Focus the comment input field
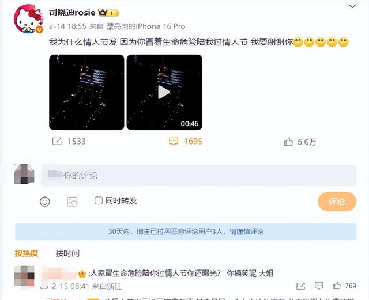 (198, 176)
